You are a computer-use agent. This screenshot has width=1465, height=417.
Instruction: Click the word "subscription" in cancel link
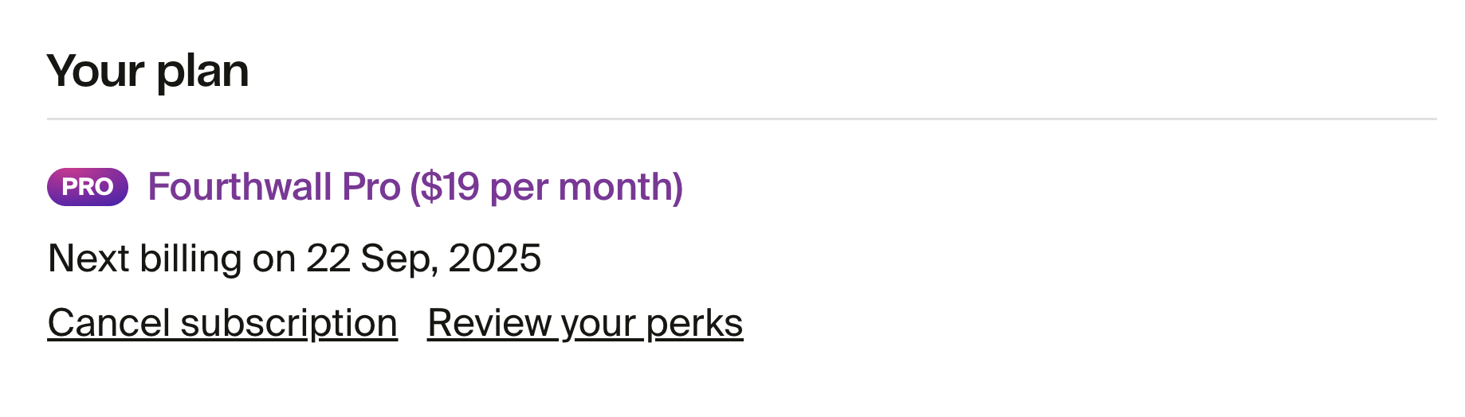[289, 323]
